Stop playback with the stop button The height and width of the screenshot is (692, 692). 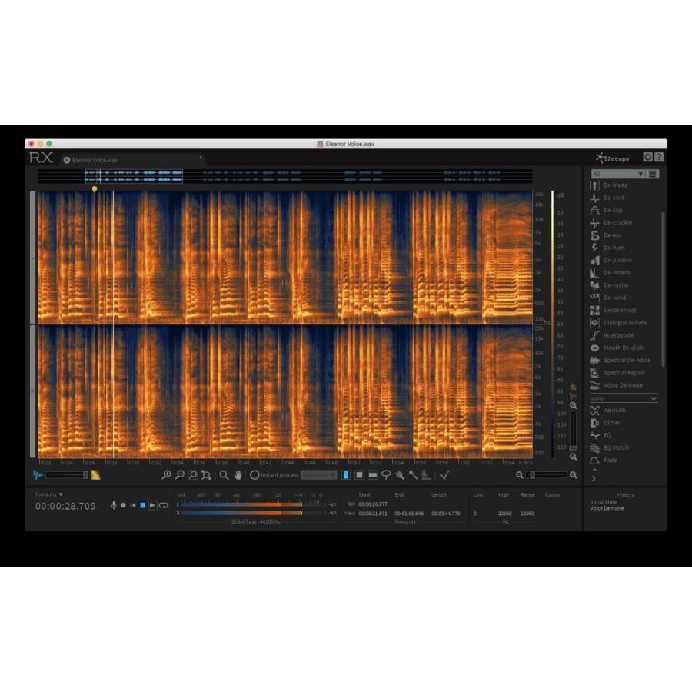point(142,505)
